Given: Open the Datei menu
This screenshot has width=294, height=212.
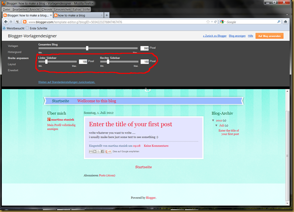Looking at the screenshot, I should coord(6,9).
